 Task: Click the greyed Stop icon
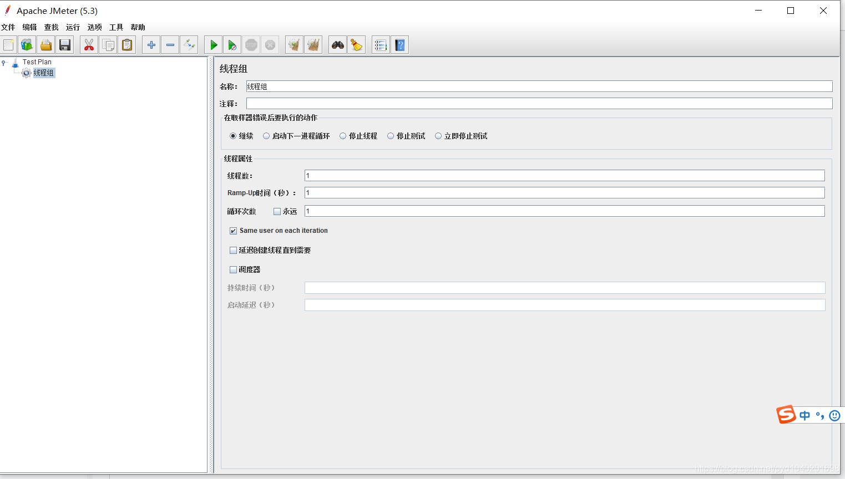pos(251,45)
